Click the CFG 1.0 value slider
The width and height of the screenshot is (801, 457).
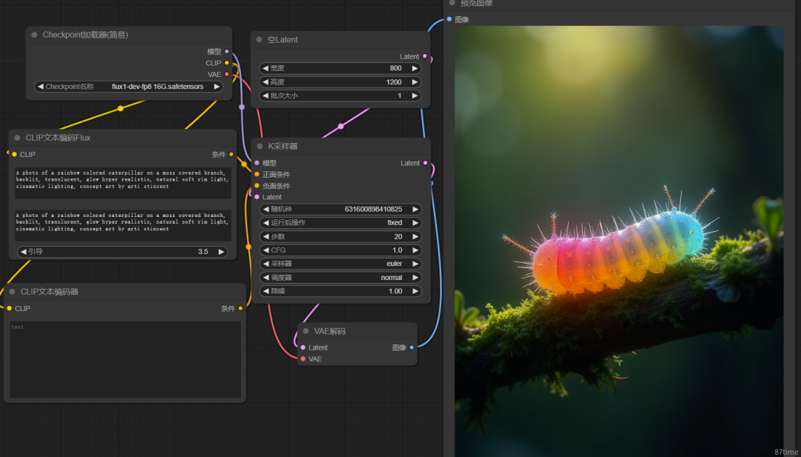point(340,250)
